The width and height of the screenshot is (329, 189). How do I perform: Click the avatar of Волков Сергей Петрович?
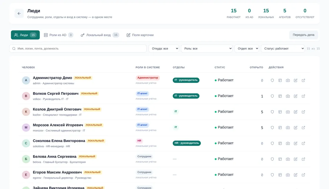pos(26,96)
